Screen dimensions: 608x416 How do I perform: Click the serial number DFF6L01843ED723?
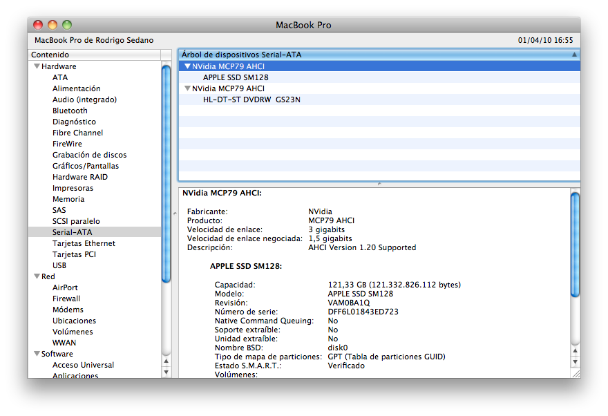tap(363, 312)
